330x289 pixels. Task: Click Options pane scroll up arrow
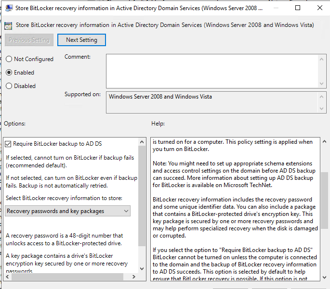click(x=142, y=142)
